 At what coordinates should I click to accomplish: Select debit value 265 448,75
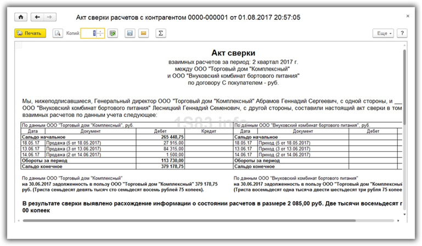coord(160,137)
